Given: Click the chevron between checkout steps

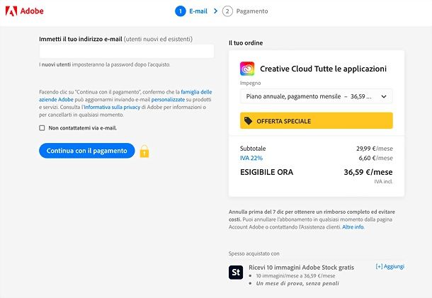Looking at the screenshot, I should coord(215,11).
